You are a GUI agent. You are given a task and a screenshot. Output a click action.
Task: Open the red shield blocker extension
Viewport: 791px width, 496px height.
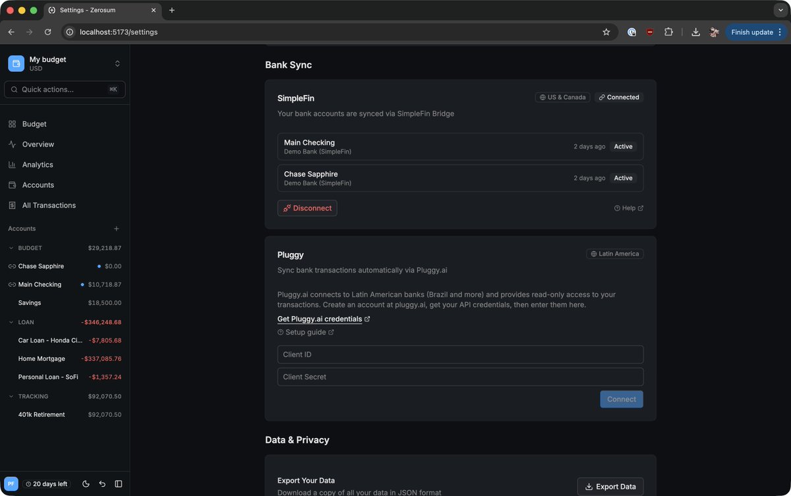pyautogui.click(x=650, y=32)
